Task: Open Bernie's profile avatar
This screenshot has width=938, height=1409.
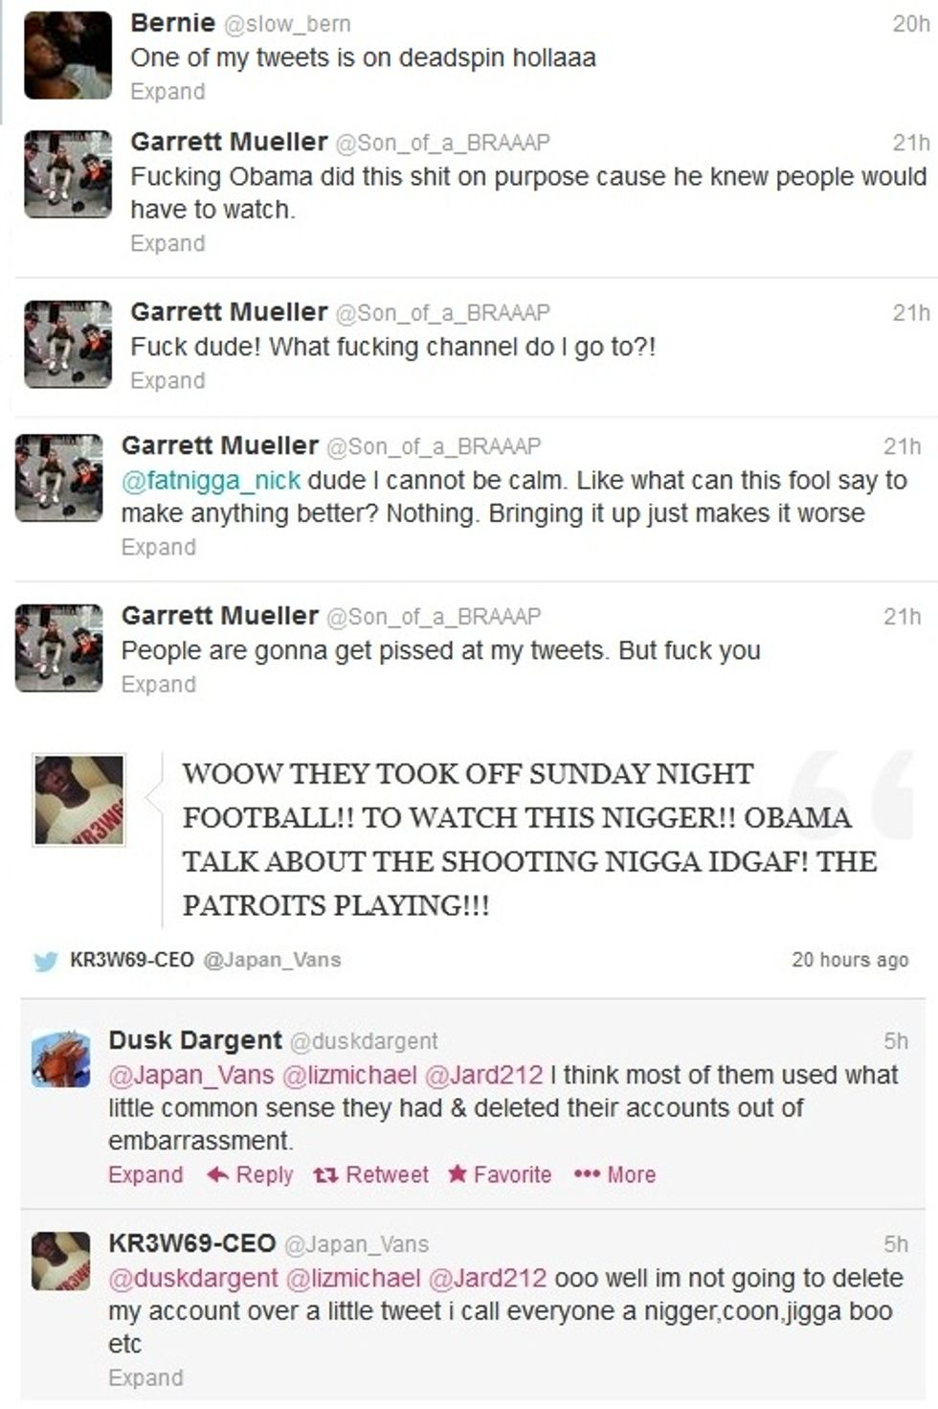Action: pos(68,56)
